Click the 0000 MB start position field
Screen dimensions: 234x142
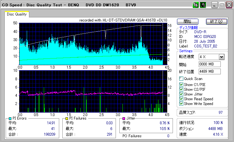(209, 64)
